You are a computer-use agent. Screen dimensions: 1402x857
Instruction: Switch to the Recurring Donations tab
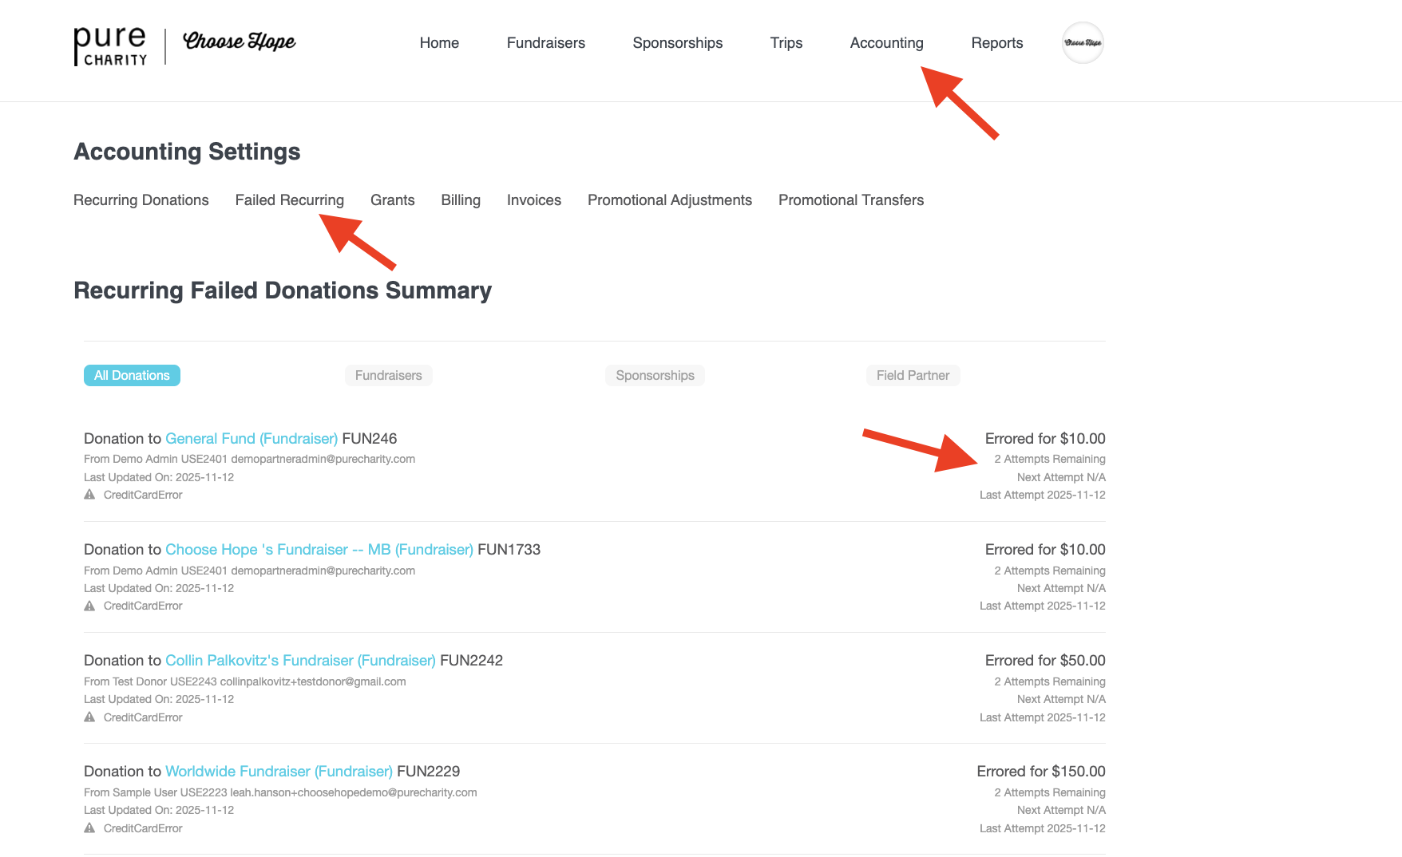(141, 200)
